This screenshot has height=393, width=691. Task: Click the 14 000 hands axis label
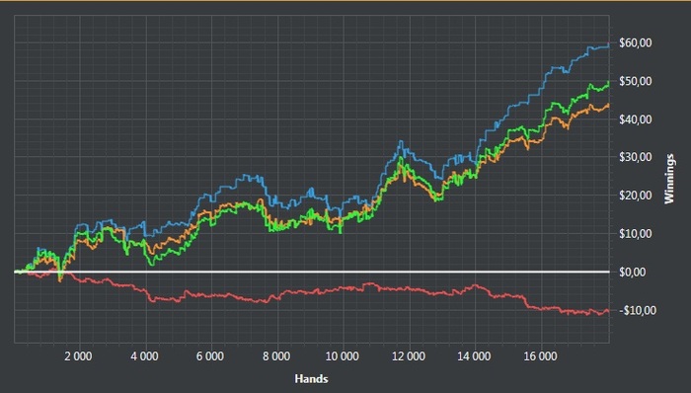tap(474, 355)
